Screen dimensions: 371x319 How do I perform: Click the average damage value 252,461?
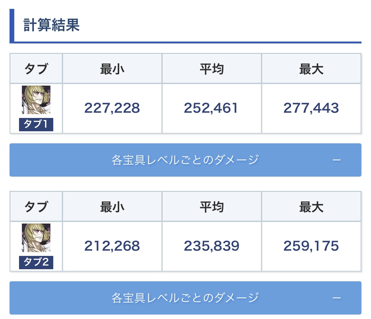[x=211, y=108]
